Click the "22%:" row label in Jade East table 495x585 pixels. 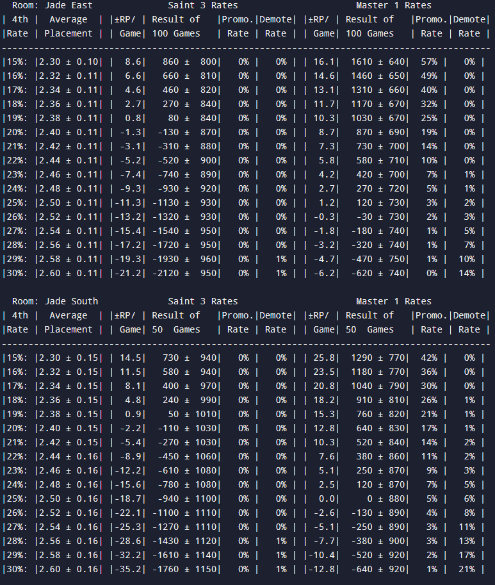point(17,161)
